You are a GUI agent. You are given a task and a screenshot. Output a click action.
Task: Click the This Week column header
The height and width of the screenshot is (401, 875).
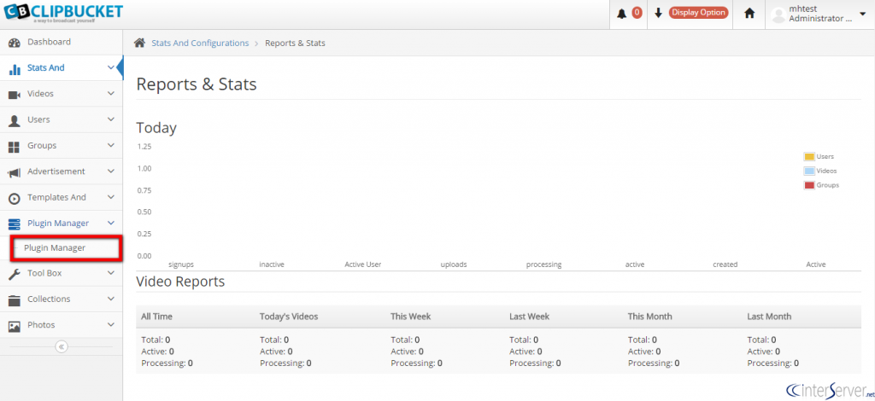tap(411, 317)
